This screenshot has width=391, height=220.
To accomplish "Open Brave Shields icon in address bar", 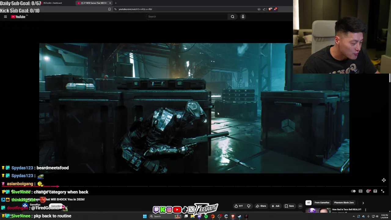I will [x=270, y=9].
